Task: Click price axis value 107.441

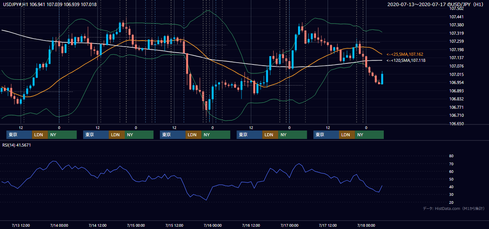Action: click(457, 17)
